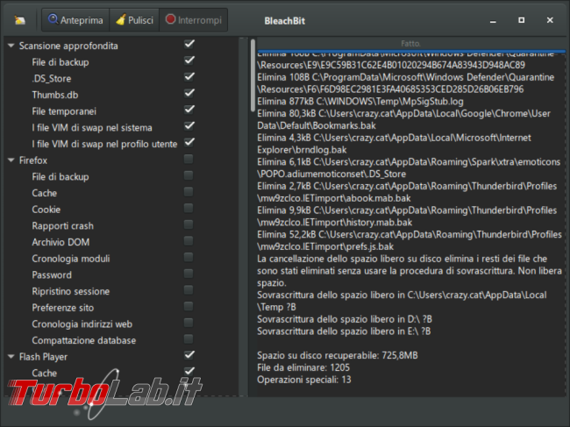This screenshot has width=570, height=427.
Task: Click the abook.mab.bak deletion line
Action: tap(407, 192)
